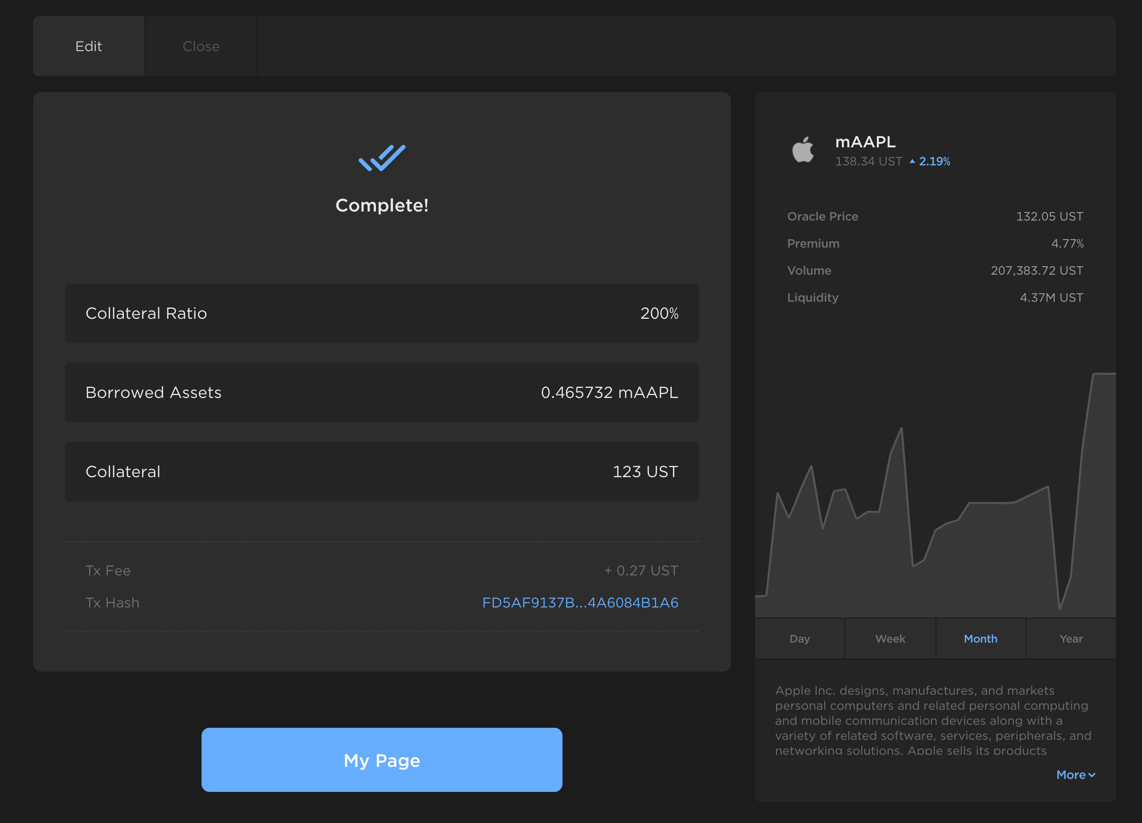Click the price change up-arrow icon
1142x823 pixels.
tap(912, 161)
